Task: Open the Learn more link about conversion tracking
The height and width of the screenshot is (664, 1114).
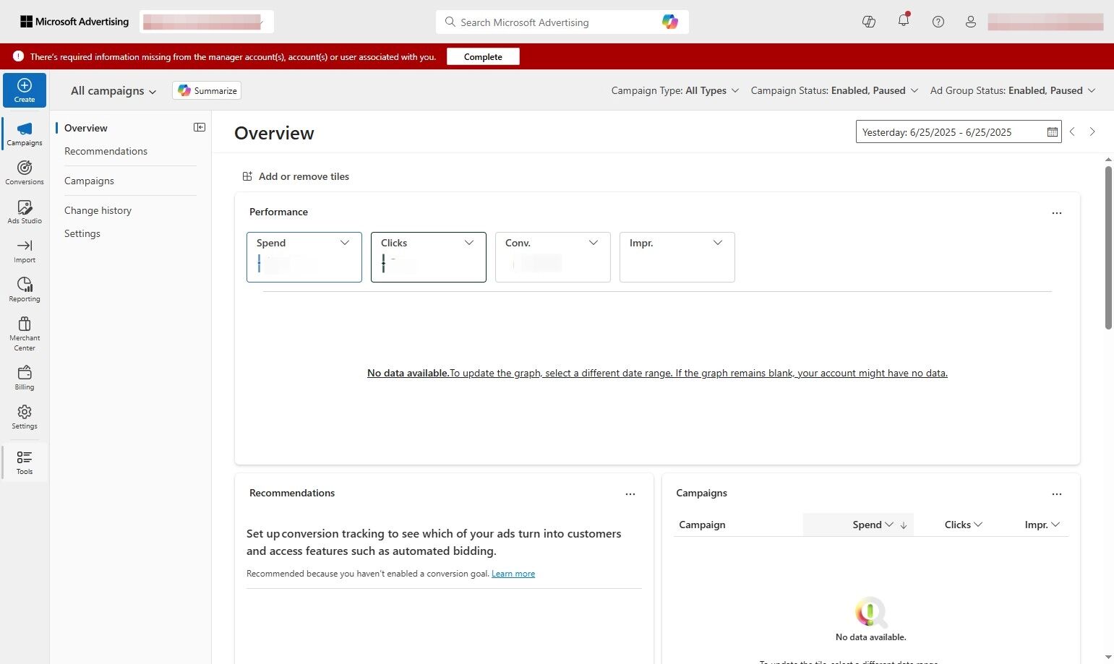Action: pyautogui.click(x=513, y=573)
